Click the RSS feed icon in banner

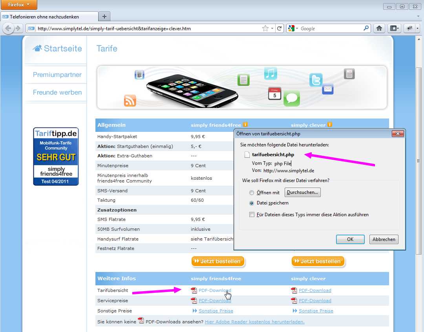[130, 100]
